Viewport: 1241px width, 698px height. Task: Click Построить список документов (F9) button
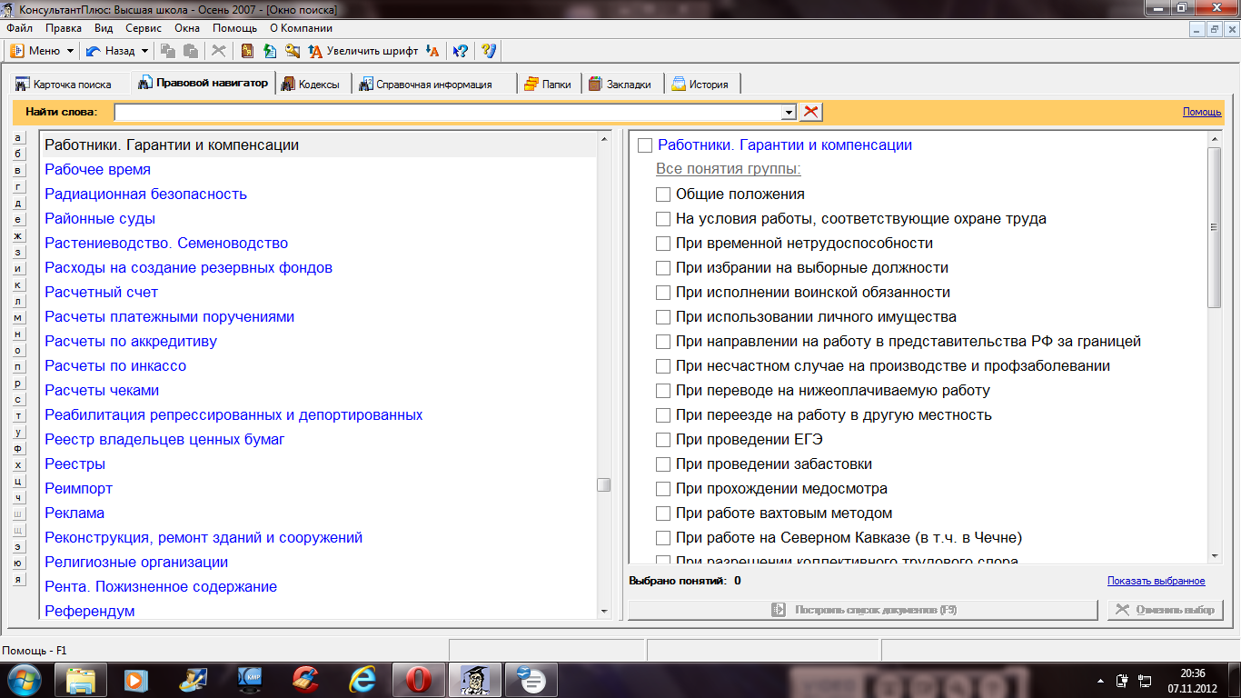coord(862,610)
